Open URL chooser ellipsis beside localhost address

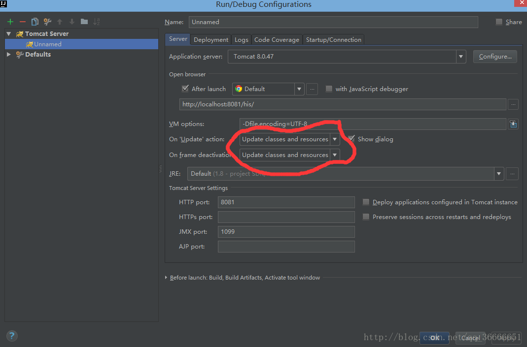click(x=513, y=104)
